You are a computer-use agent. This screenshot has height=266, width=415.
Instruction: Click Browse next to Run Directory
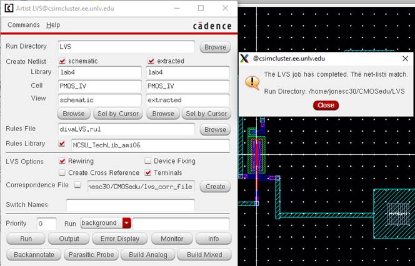point(215,47)
